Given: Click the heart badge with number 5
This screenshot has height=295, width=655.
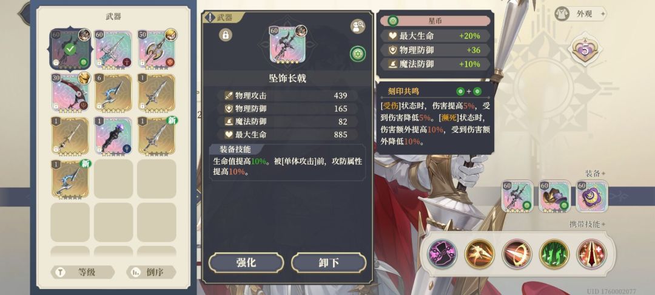Looking at the screenshot, I should [585, 50].
